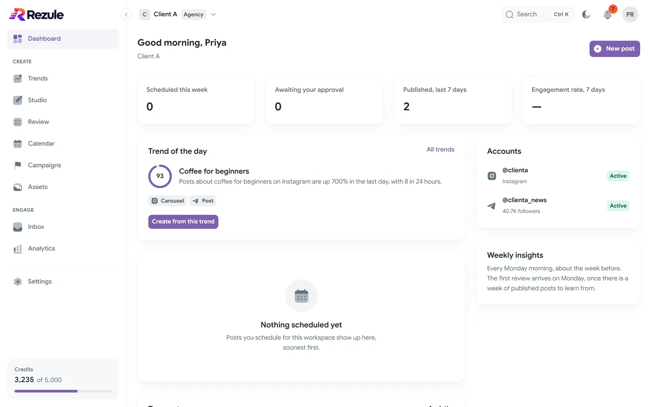Click the Client A workspace name
651x407 pixels.
(x=165, y=14)
